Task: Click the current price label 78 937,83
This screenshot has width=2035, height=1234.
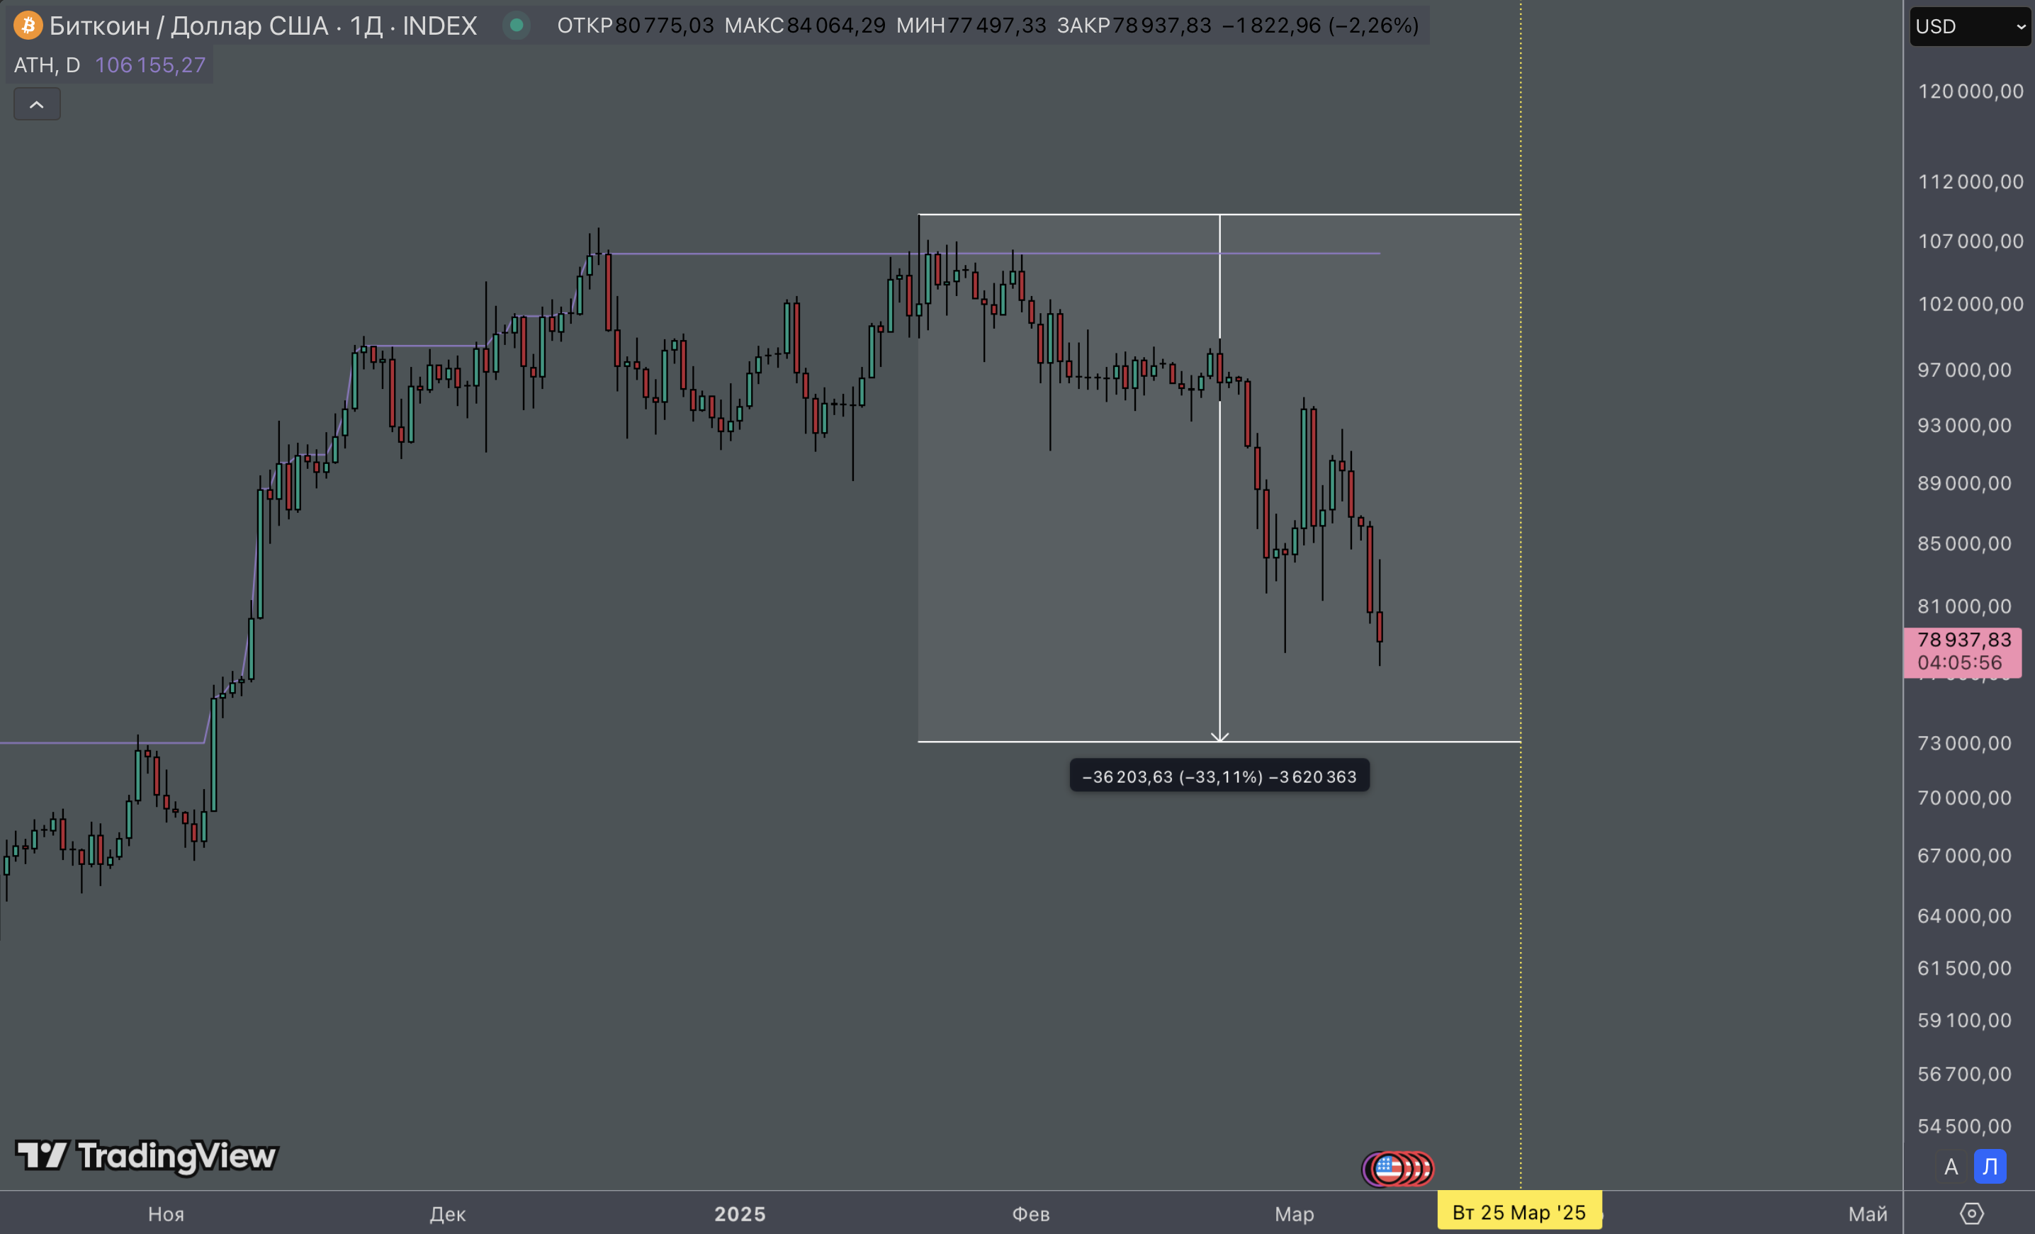Action: [1963, 640]
